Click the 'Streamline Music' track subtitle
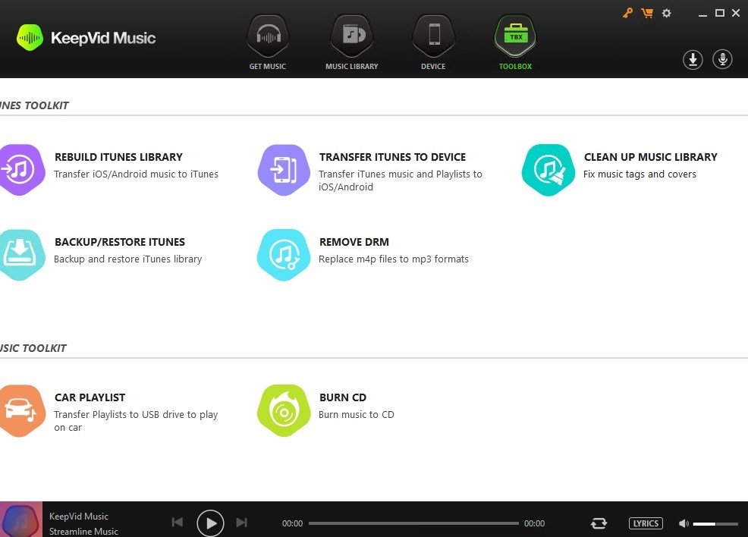The width and height of the screenshot is (748, 537). point(83,531)
